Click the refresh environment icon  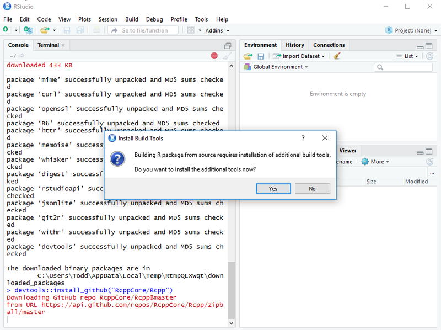pyautogui.click(x=429, y=56)
